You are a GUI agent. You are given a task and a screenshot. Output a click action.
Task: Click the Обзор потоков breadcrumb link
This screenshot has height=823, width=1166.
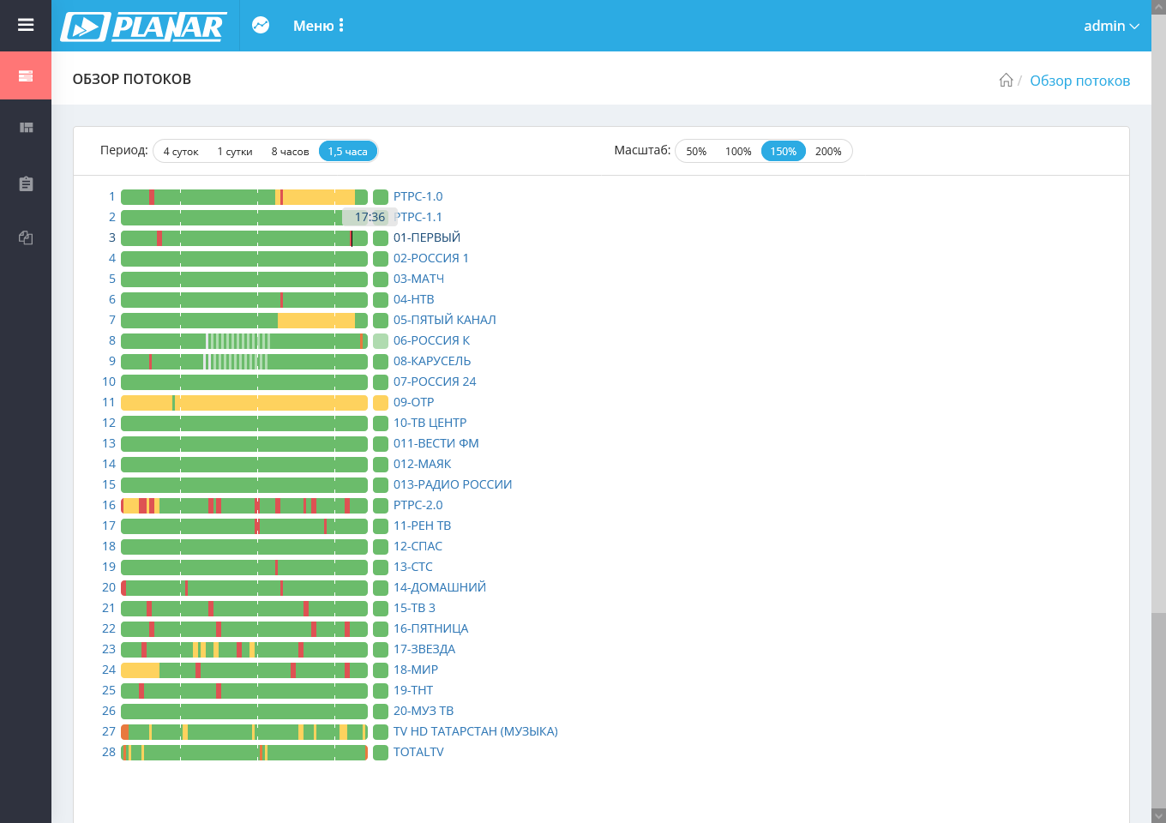coord(1079,81)
